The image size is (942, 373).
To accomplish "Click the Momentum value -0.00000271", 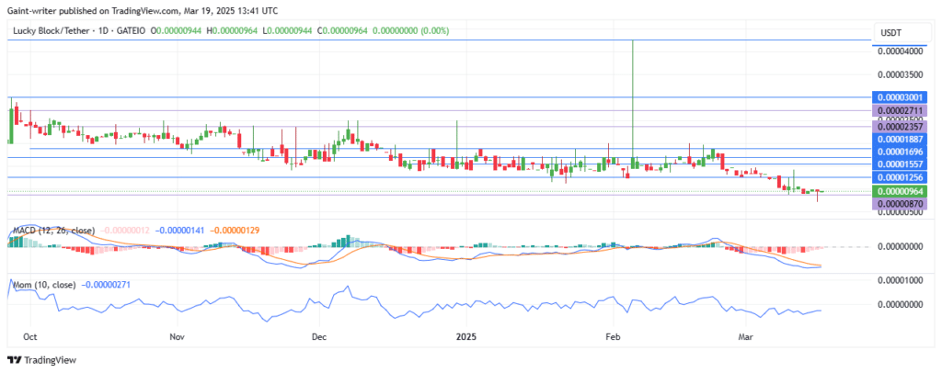I will click(x=105, y=286).
